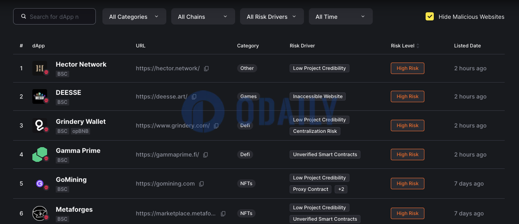Click Gamma Prime Unverified Smart Contracts tag
The height and width of the screenshot is (224, 519).
click(325, 155)
